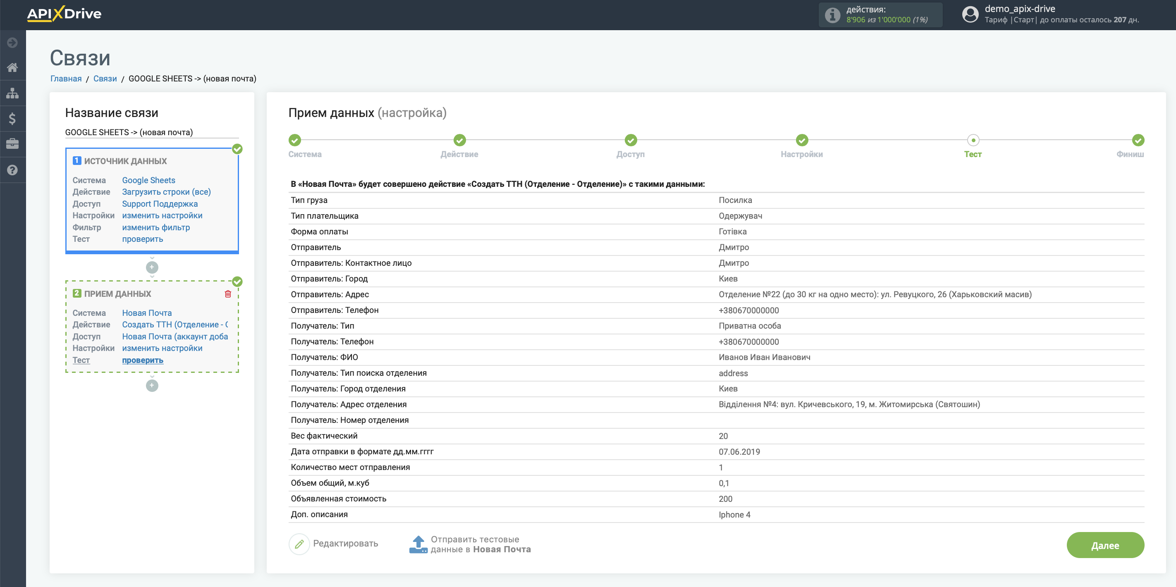Click green check on ПРИЕМ ДАННЫХ block
The height and width of the screenshot is (587, 1176).
tap(237, 282)
